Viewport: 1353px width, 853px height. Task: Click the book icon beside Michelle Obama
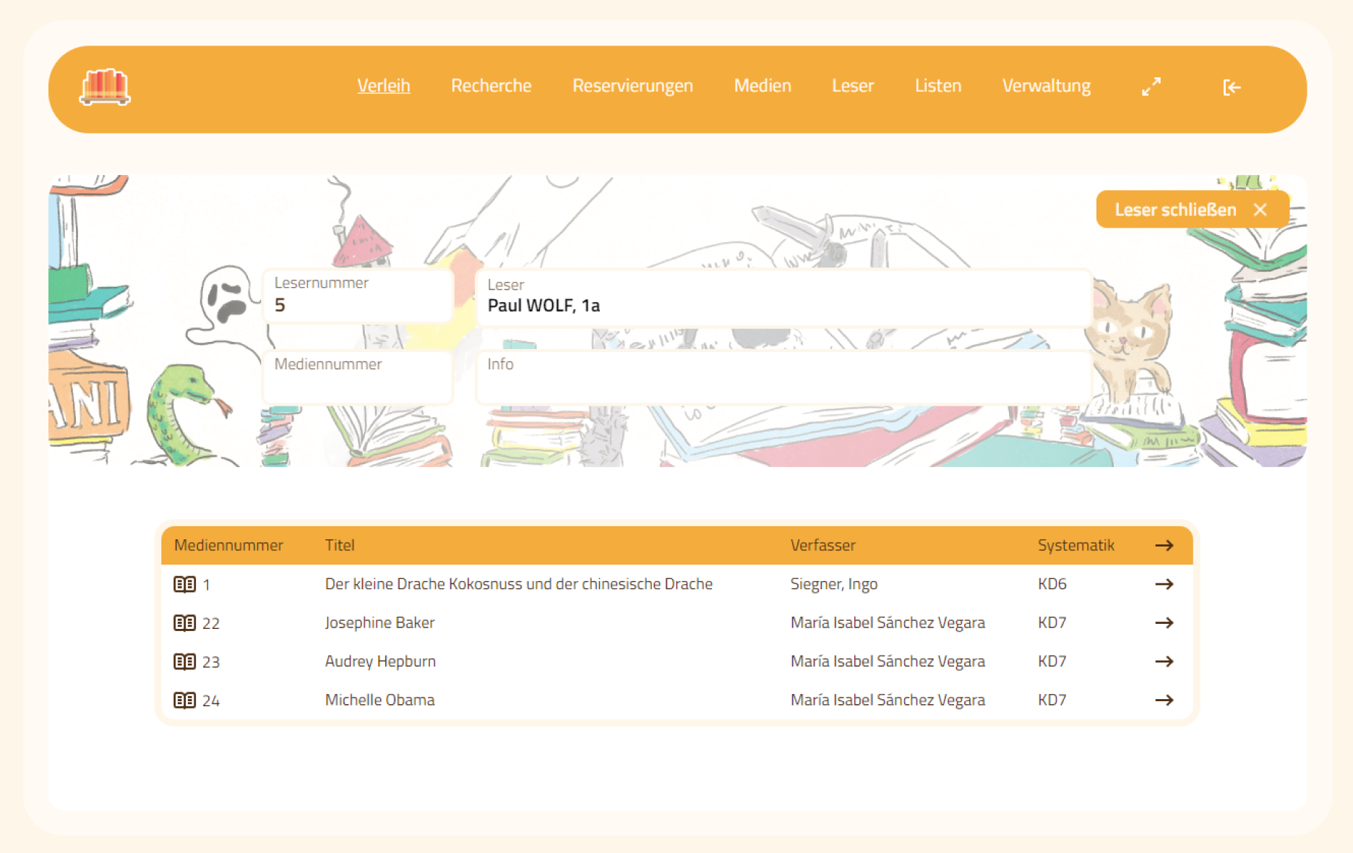(x=186, y=700)
